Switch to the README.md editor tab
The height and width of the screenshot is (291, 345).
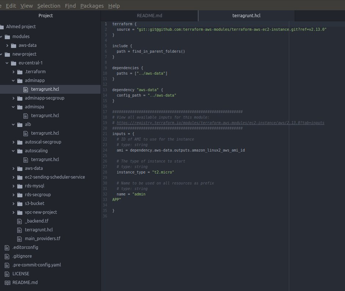(149, 16)
